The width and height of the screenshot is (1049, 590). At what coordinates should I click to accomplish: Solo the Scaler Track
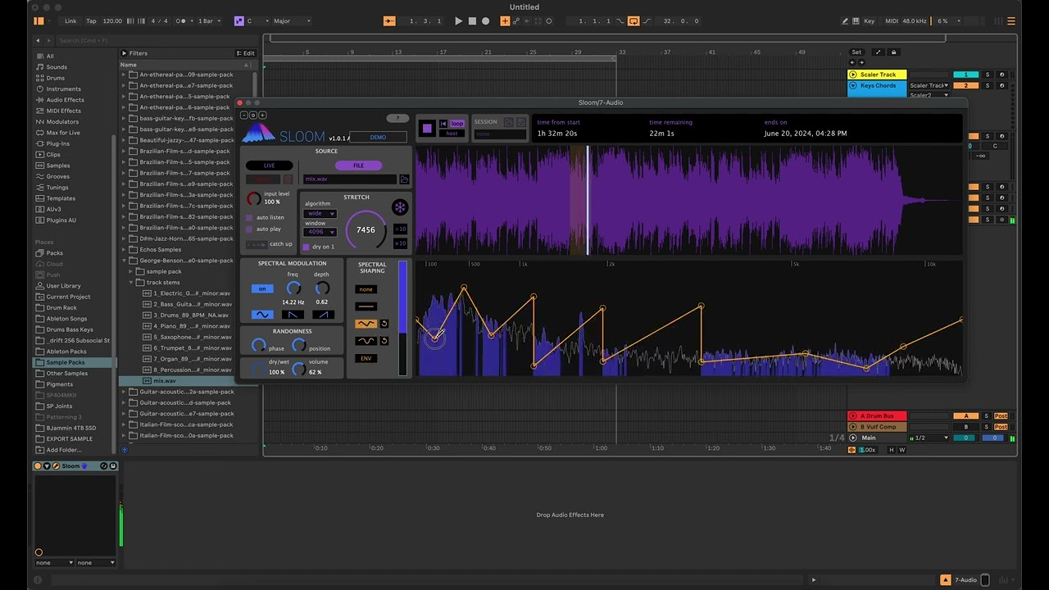(x=988, y=75)
